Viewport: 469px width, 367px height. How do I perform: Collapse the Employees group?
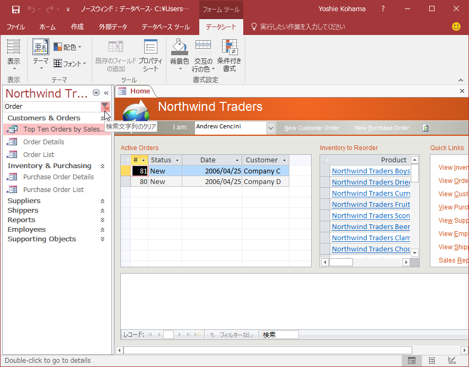click(x=102, y=230)
